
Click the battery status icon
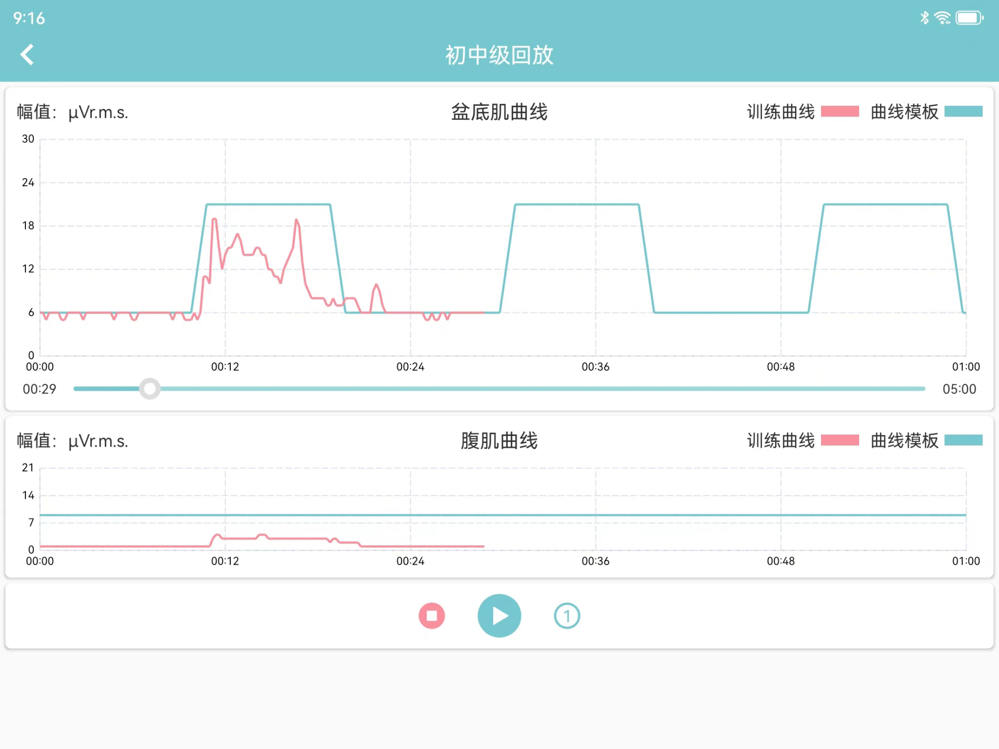(x=969, y=18)
